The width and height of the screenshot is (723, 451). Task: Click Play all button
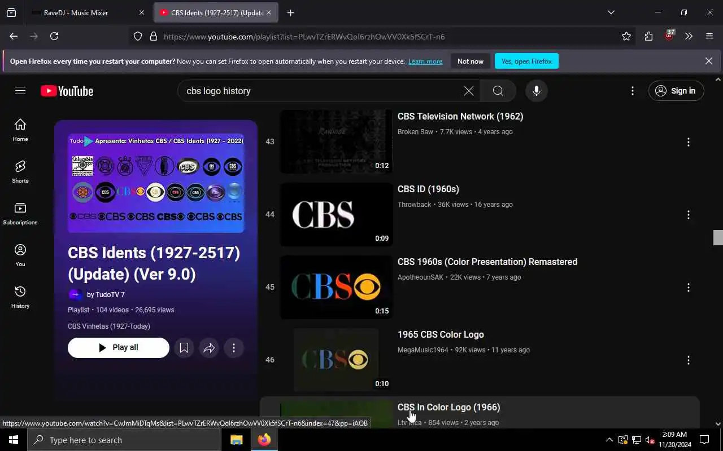point(119,348)
